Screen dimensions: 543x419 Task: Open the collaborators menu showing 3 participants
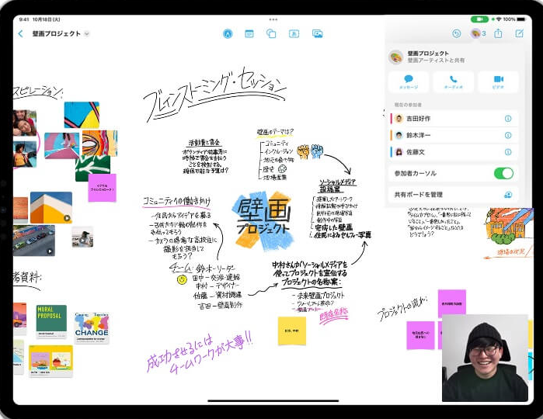coord(479,33)
